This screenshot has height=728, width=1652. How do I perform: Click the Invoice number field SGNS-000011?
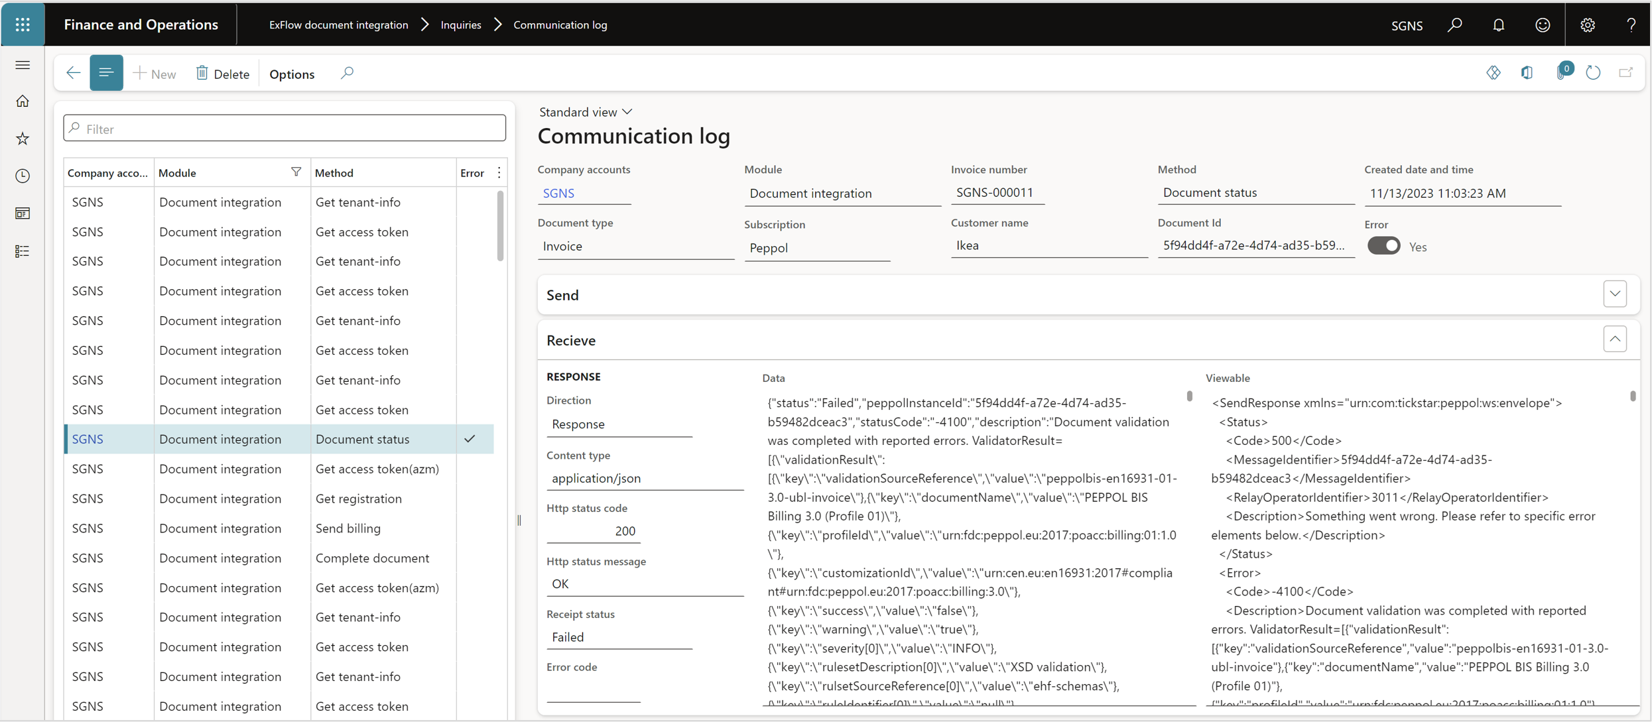[997, 193]
